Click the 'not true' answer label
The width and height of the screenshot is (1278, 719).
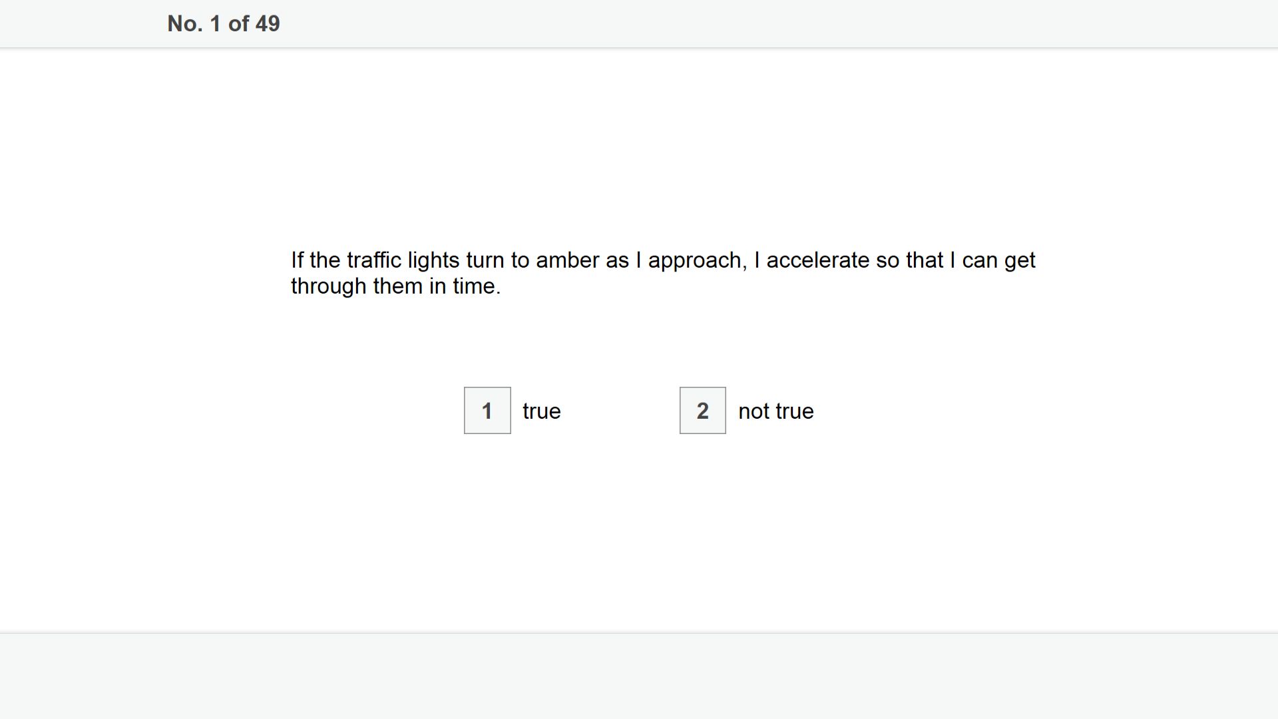coord(776,411)
